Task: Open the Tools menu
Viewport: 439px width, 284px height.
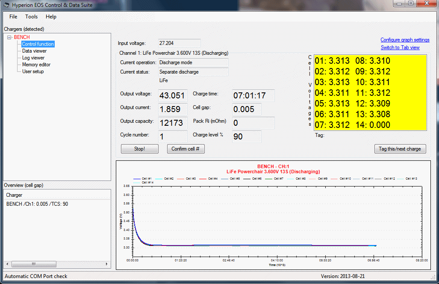Action: pos(31,17)
